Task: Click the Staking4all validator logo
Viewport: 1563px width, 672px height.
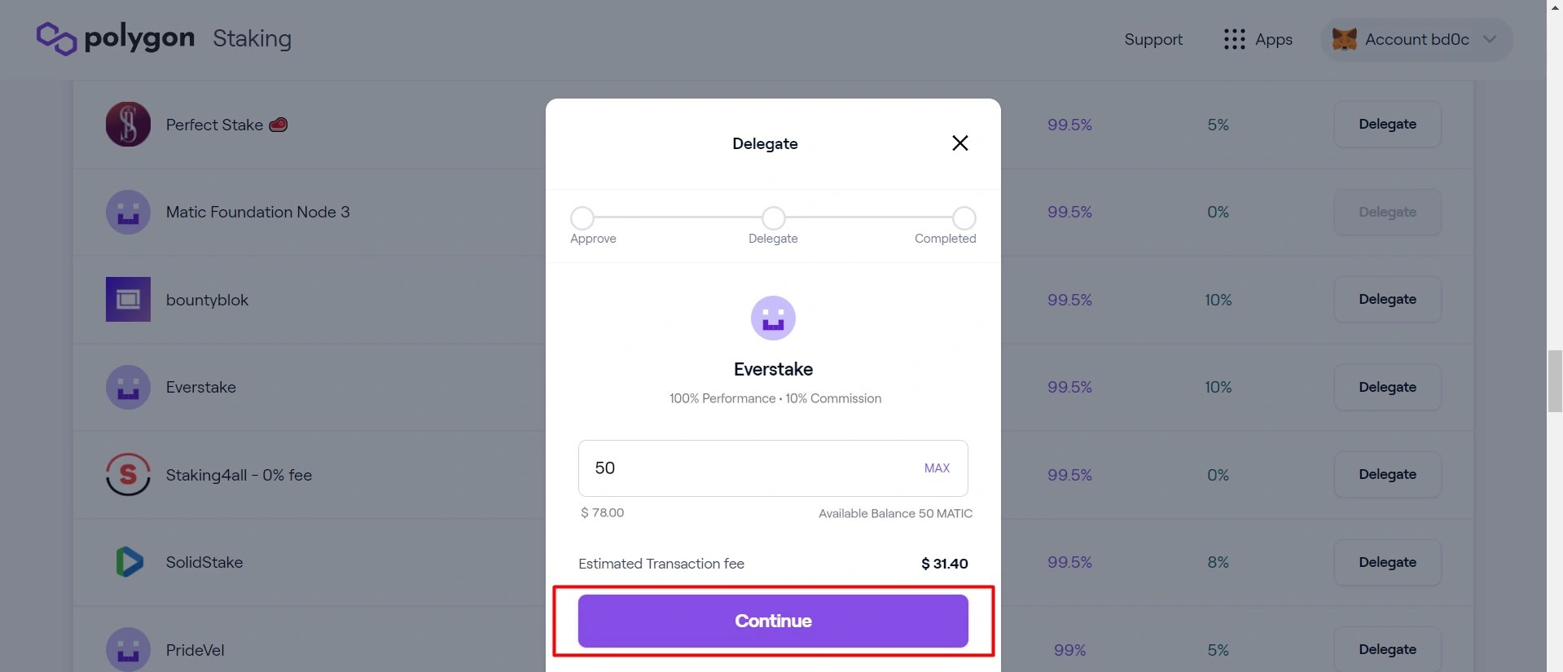Action: click(x=128, y=474)
